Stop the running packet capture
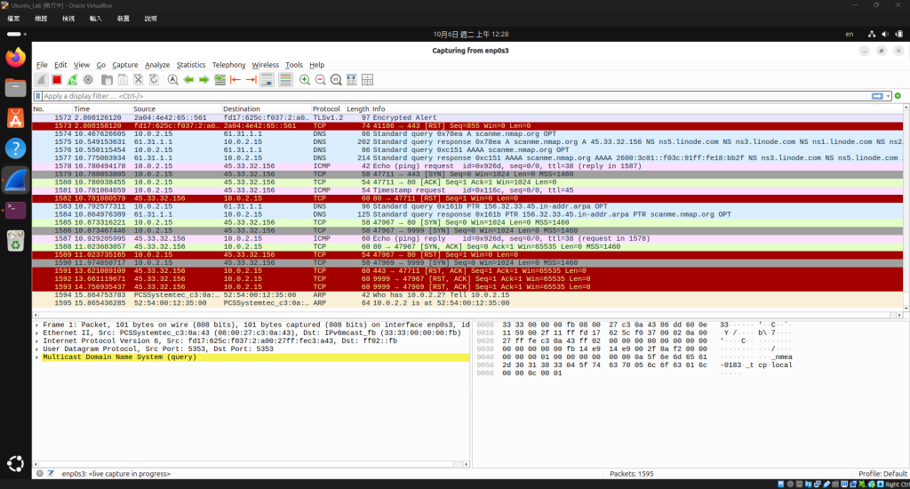910x489 pixels. (x=56, y=79)
